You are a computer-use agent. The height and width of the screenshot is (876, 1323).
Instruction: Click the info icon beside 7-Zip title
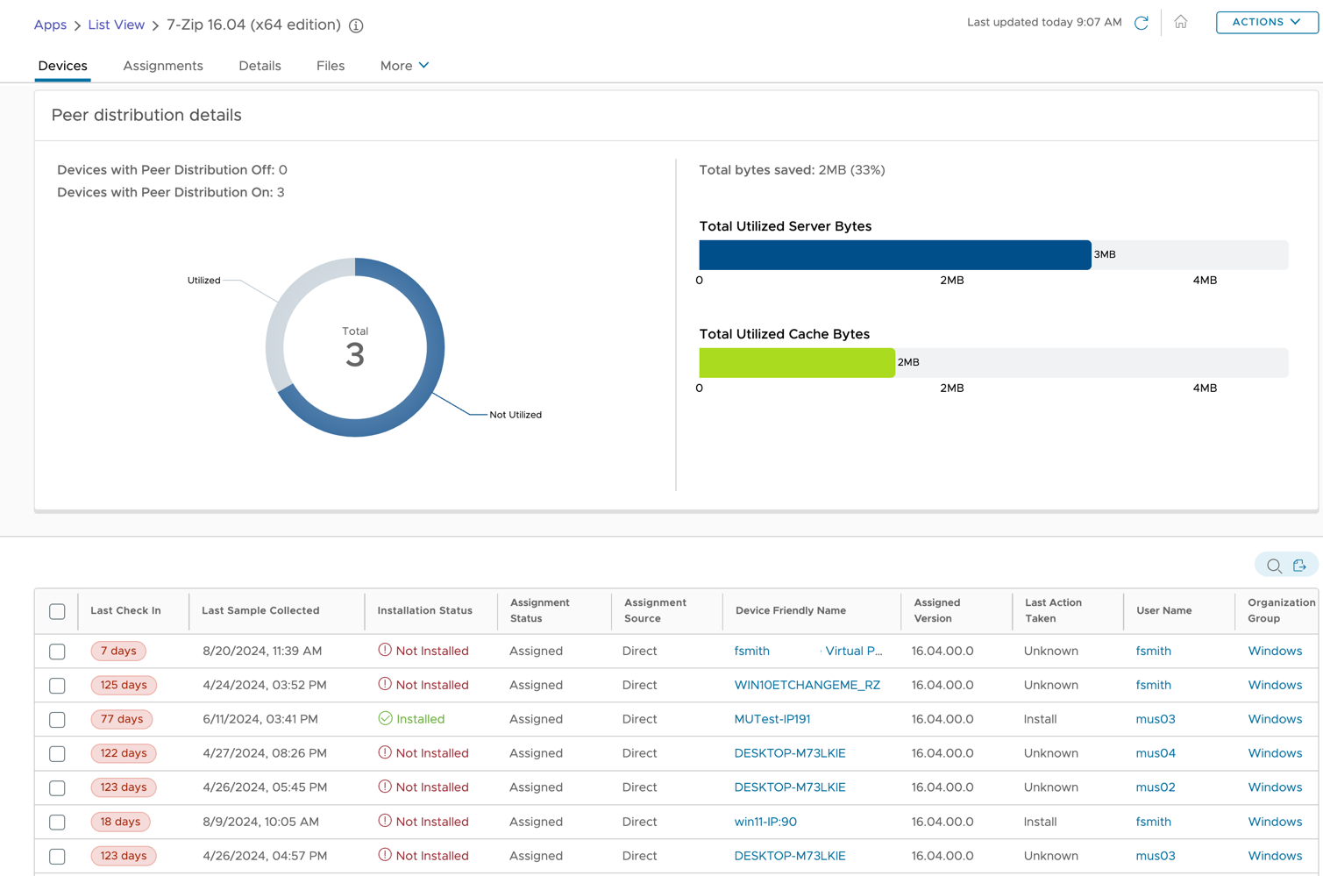pos(356,25)
